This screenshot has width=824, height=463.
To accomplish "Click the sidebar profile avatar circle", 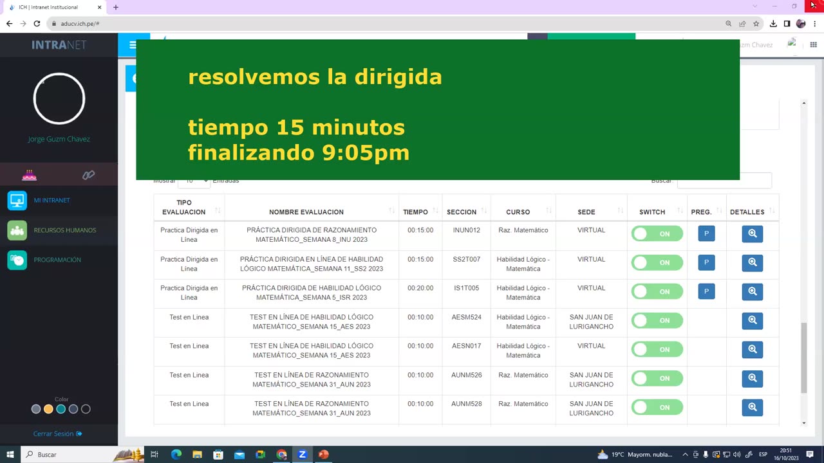I will (x=59, y=98).
